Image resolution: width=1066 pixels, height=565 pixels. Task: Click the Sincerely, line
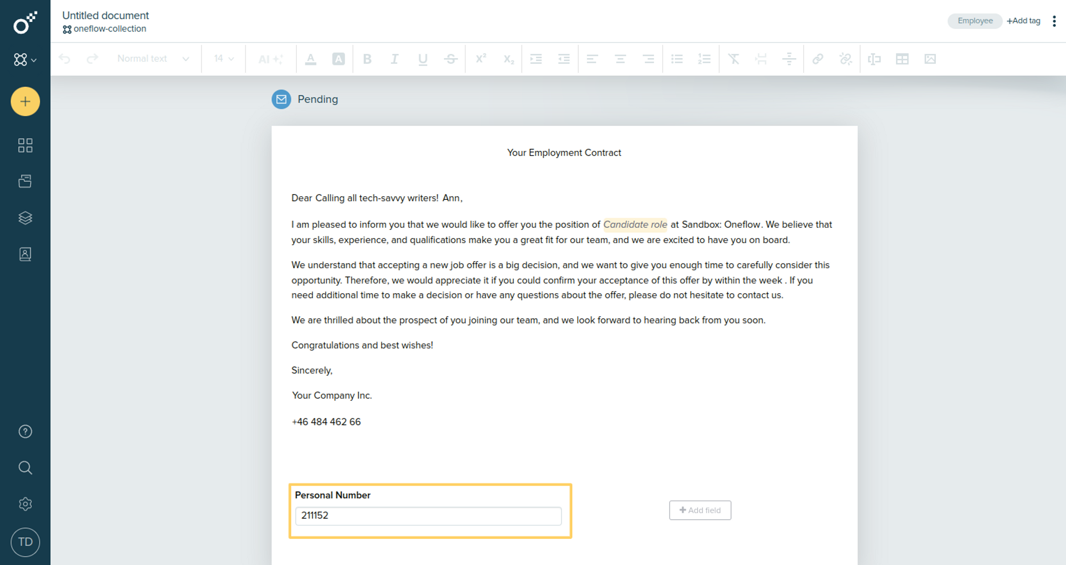pos(312,370)
